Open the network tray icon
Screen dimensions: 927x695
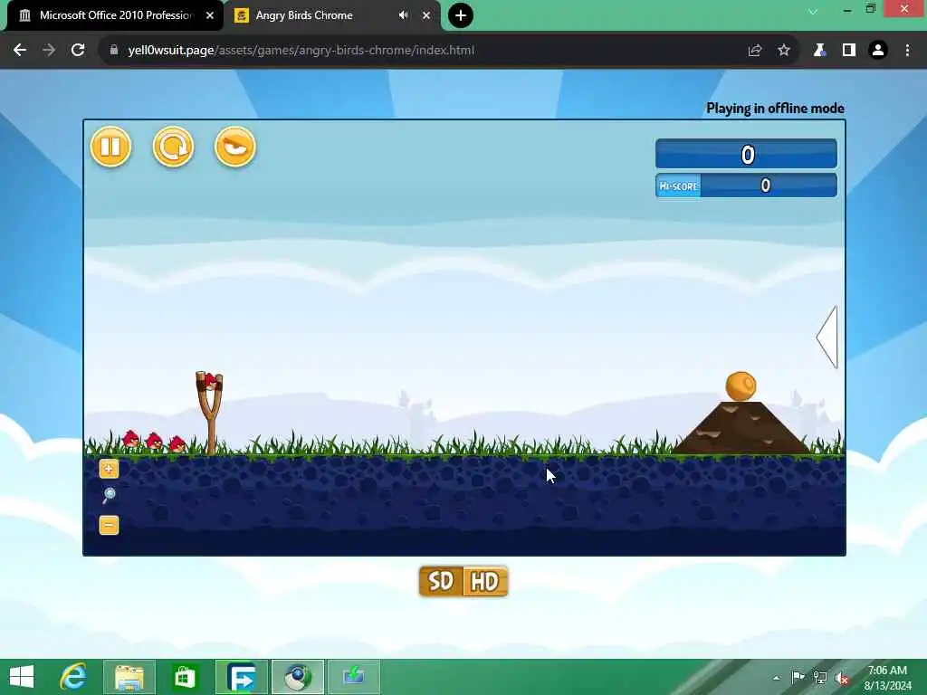pos(819,677)
